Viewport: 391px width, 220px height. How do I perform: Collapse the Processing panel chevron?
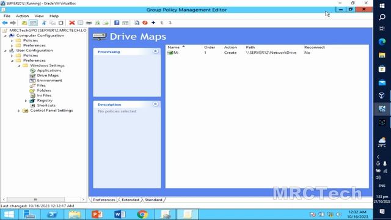click(155, 51)
